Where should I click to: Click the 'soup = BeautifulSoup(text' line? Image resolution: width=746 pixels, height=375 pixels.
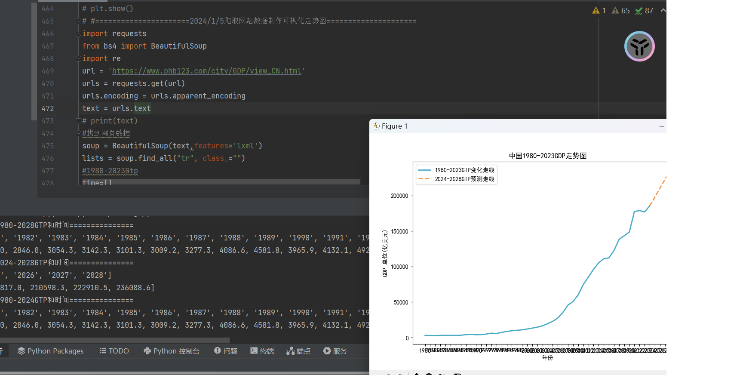pos(172,146)
